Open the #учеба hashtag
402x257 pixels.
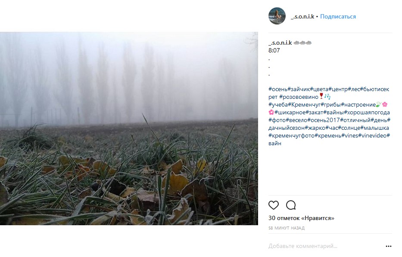[x=278, y=105]
